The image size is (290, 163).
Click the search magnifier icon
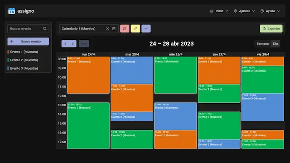(x=45, y=29)
